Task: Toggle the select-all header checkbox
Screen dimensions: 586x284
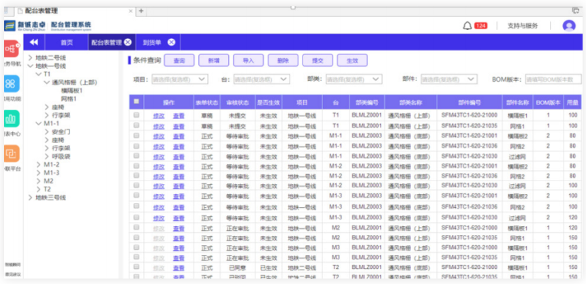Action: (x=136, y=101)
